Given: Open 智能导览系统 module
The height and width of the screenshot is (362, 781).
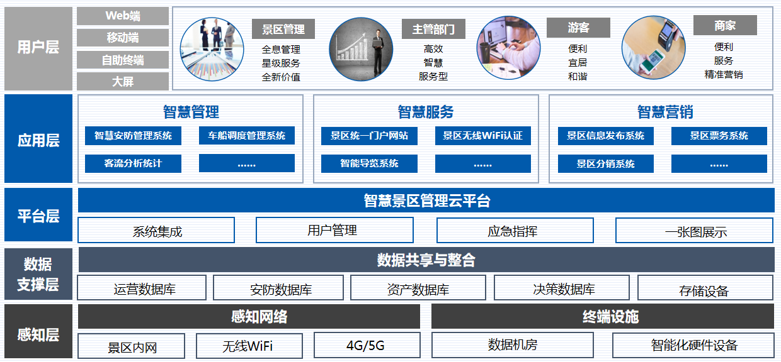Looking at the screenshot, I should (x=369, y=163).
